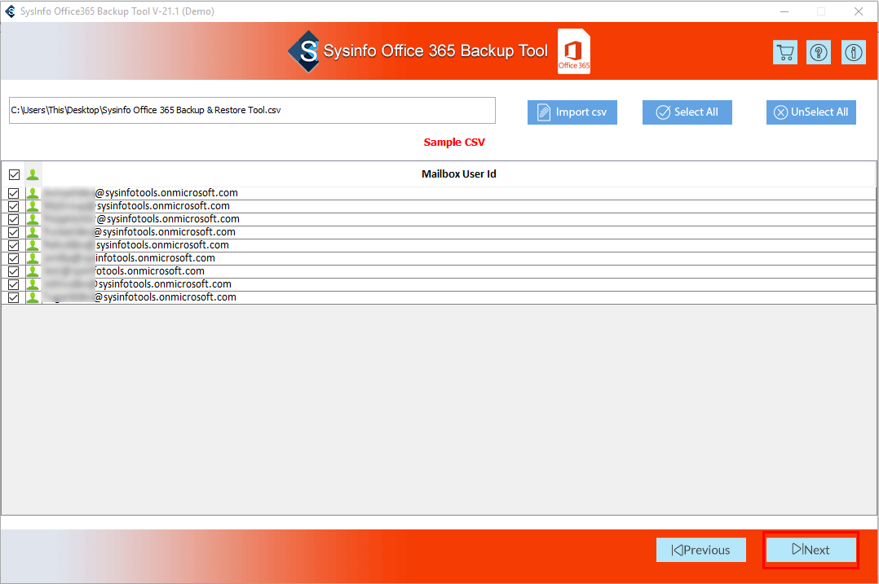This screenshot has height=584, width=879.
Task: Uncheck the second mailbox row checkbox
Action: coord(13,206)
